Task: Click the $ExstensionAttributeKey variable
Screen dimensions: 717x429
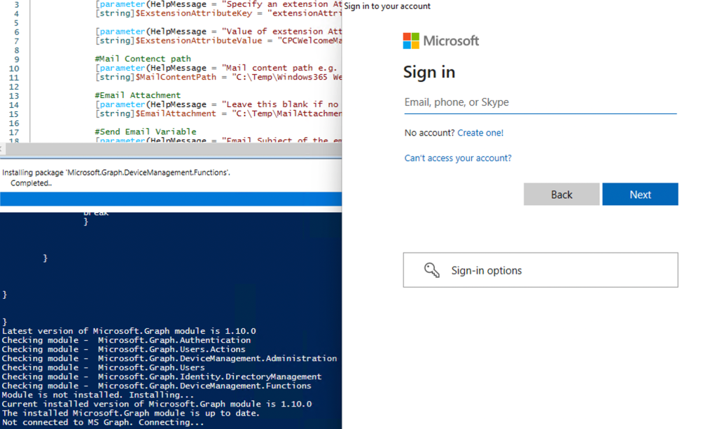Action: tap(193, 13)
